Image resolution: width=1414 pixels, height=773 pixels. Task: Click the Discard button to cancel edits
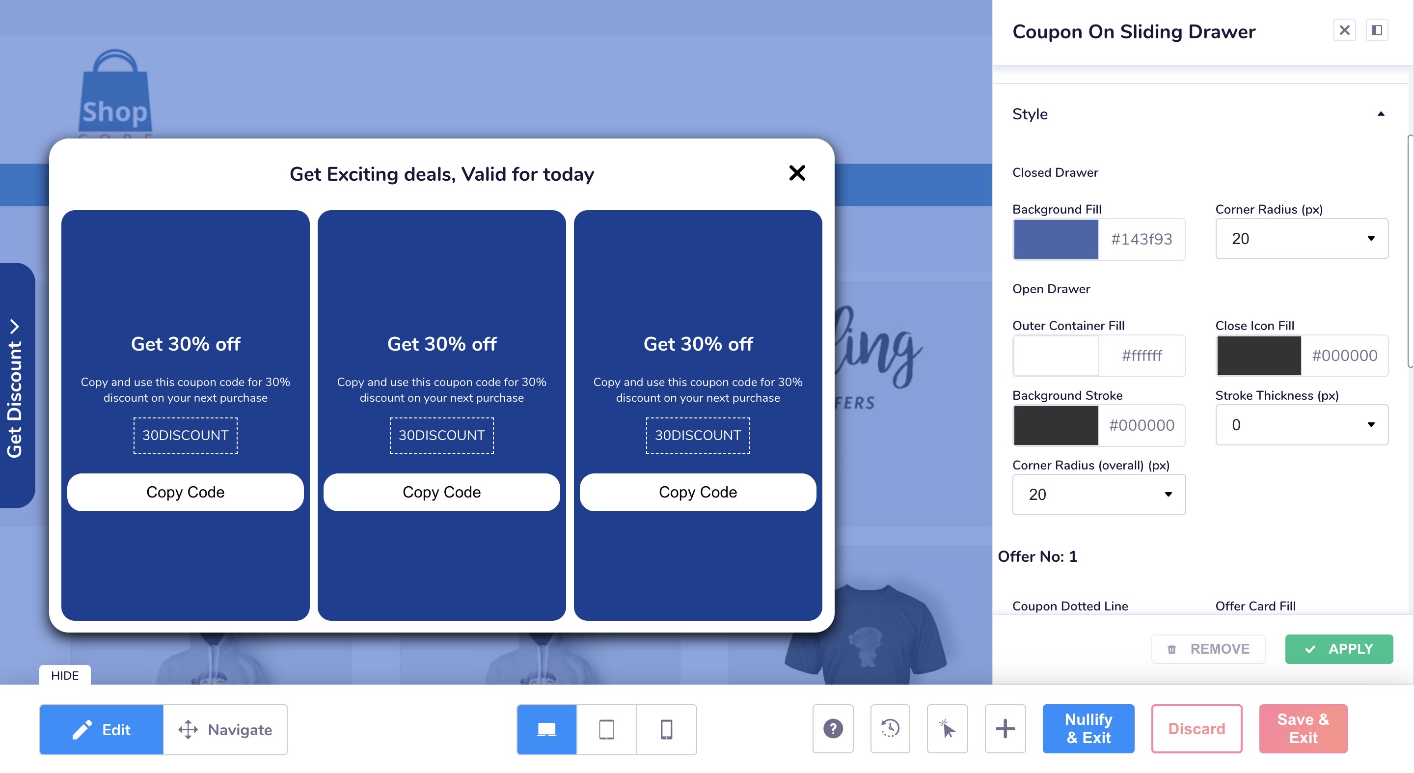coord(1197,729)
